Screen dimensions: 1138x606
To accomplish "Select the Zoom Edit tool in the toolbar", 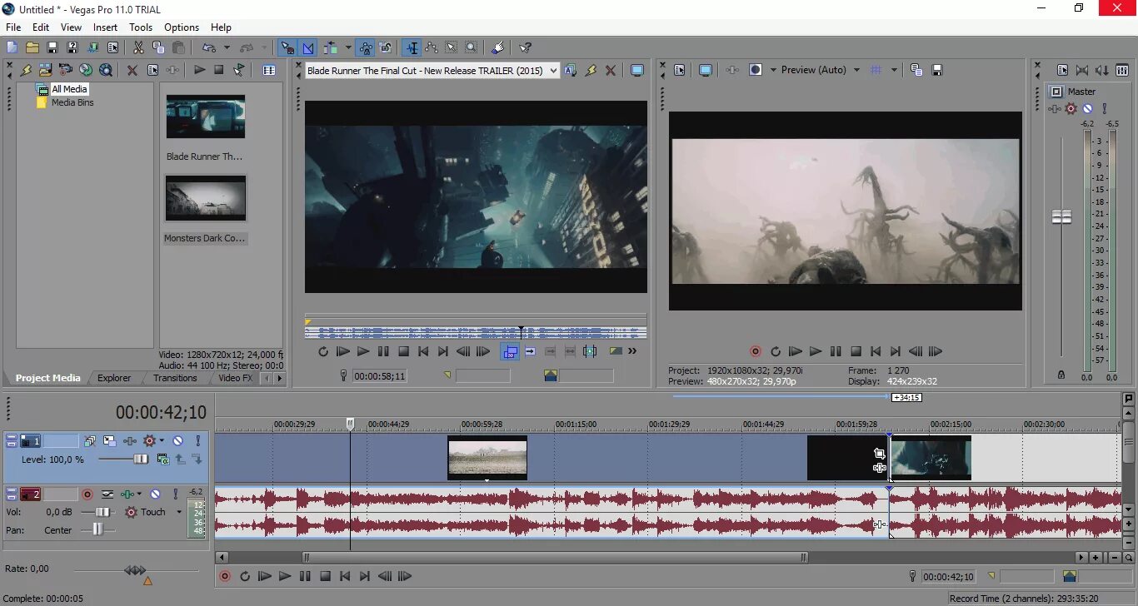I will pos(471,47).
